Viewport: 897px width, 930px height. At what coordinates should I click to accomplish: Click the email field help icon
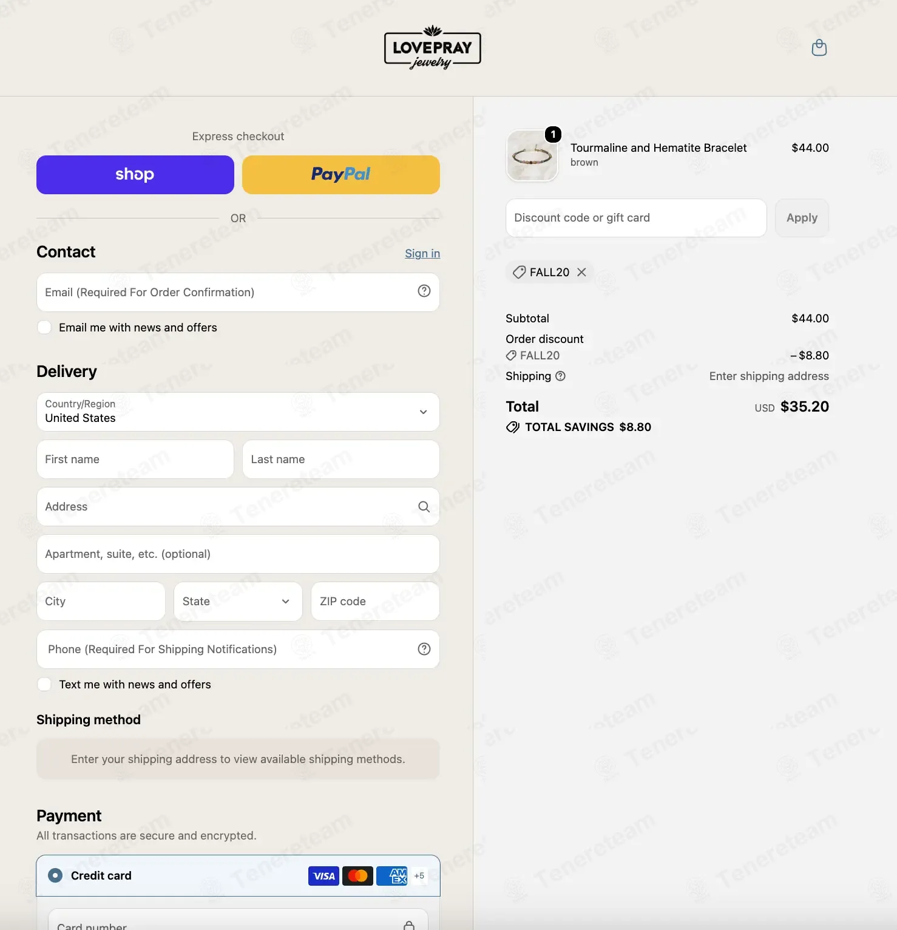pos(424,291)
